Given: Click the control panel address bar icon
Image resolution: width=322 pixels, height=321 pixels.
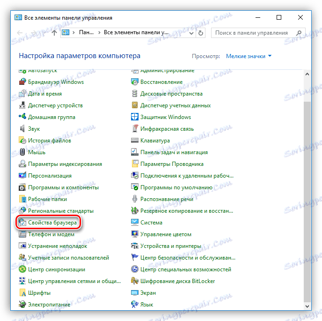Looking at the screenshot, I should tap(66, 32).
